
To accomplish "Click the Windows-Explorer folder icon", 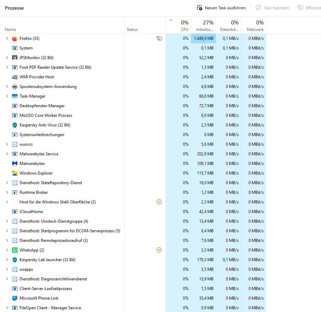I will [x=15, y=173].
